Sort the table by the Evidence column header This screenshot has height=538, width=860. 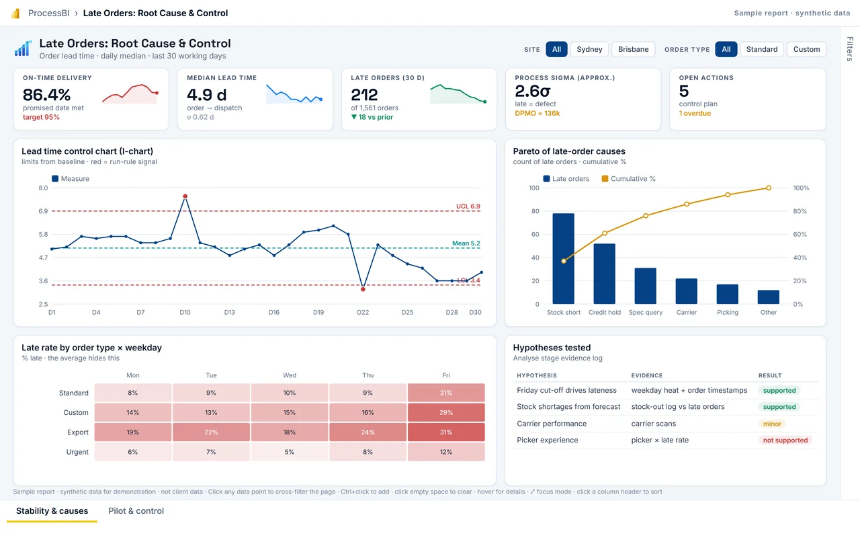[647, 376]
